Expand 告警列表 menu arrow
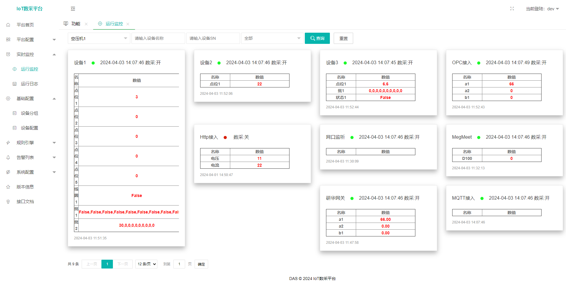The height and width of the screenshot is (285, 566). coord(54,158)
